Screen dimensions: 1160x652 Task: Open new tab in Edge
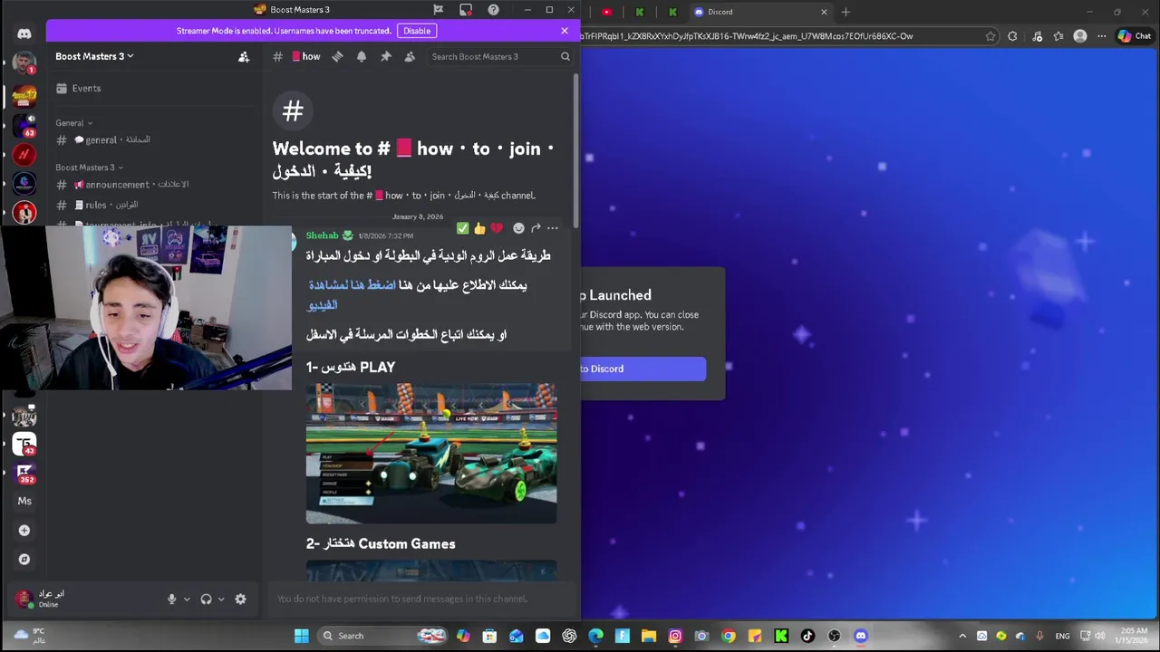click(x=846, y=12)
